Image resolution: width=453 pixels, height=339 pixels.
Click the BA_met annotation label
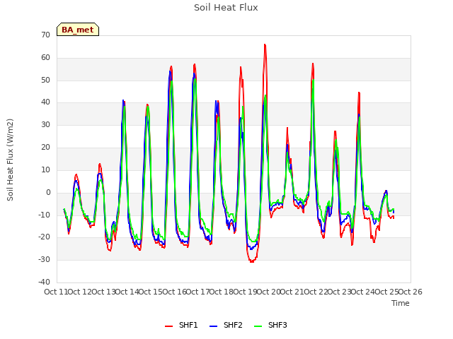point(78,30)
